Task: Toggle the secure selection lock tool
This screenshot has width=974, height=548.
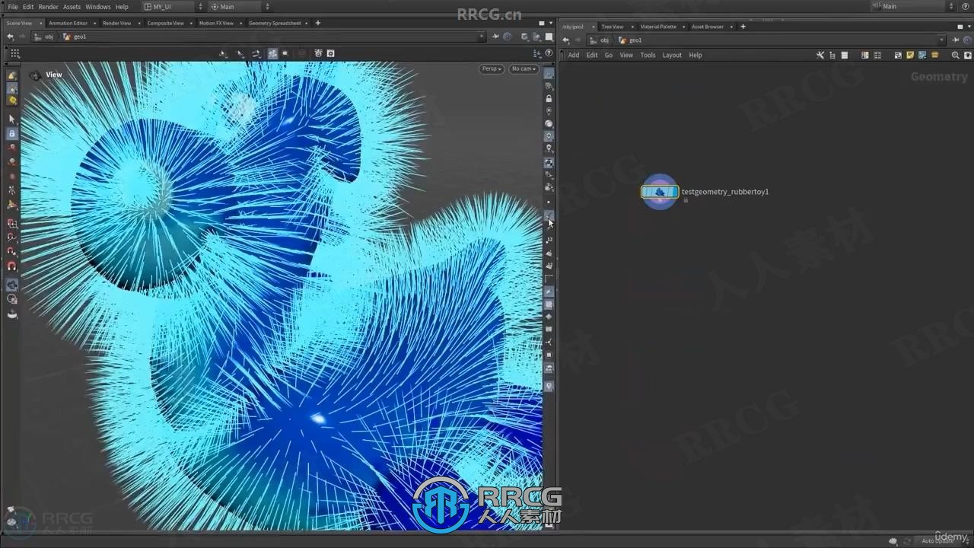Action: click(x=11, y=133)
